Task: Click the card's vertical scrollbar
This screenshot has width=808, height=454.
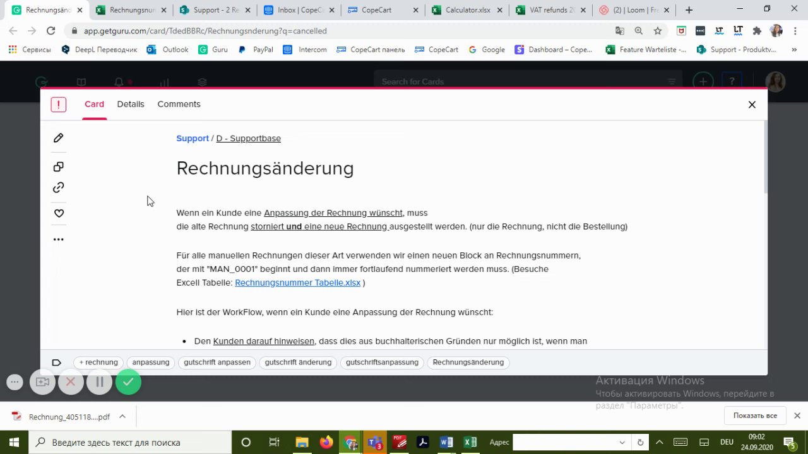Action: [766, 158]
